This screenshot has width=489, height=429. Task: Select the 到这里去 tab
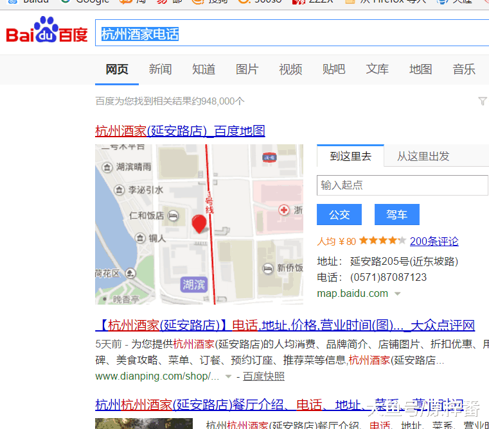tap(350, 156)
